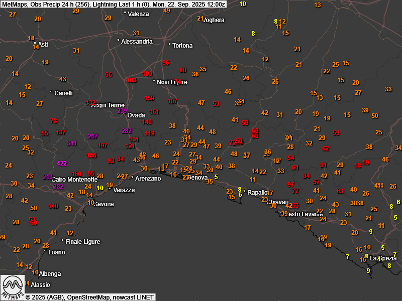Click the red 197 precipitation value
This screenshot has width=402, height=301.
pyautogui.click(x=103, y=145)
